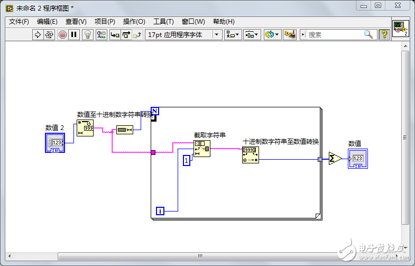This screenshot has width=415, height=266.
Task: Open the 文件(F) menu
Action: tap(19, 22)
